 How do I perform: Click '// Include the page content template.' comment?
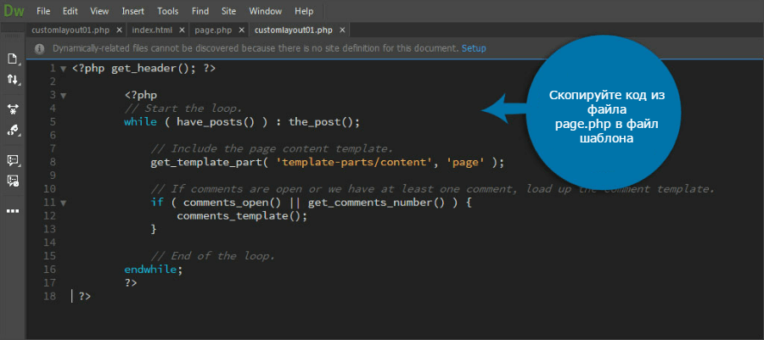tap(272, 149)
